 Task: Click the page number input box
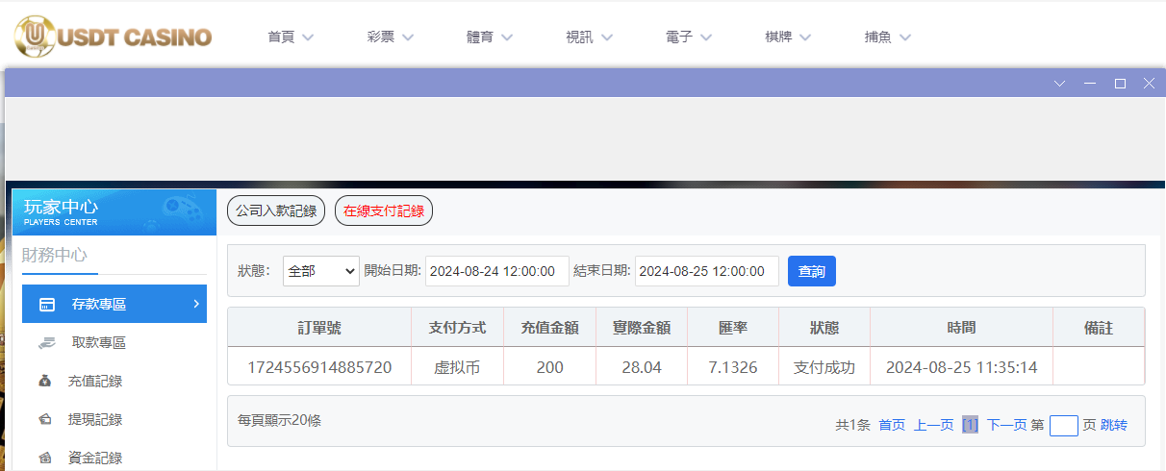point(1063,425)
